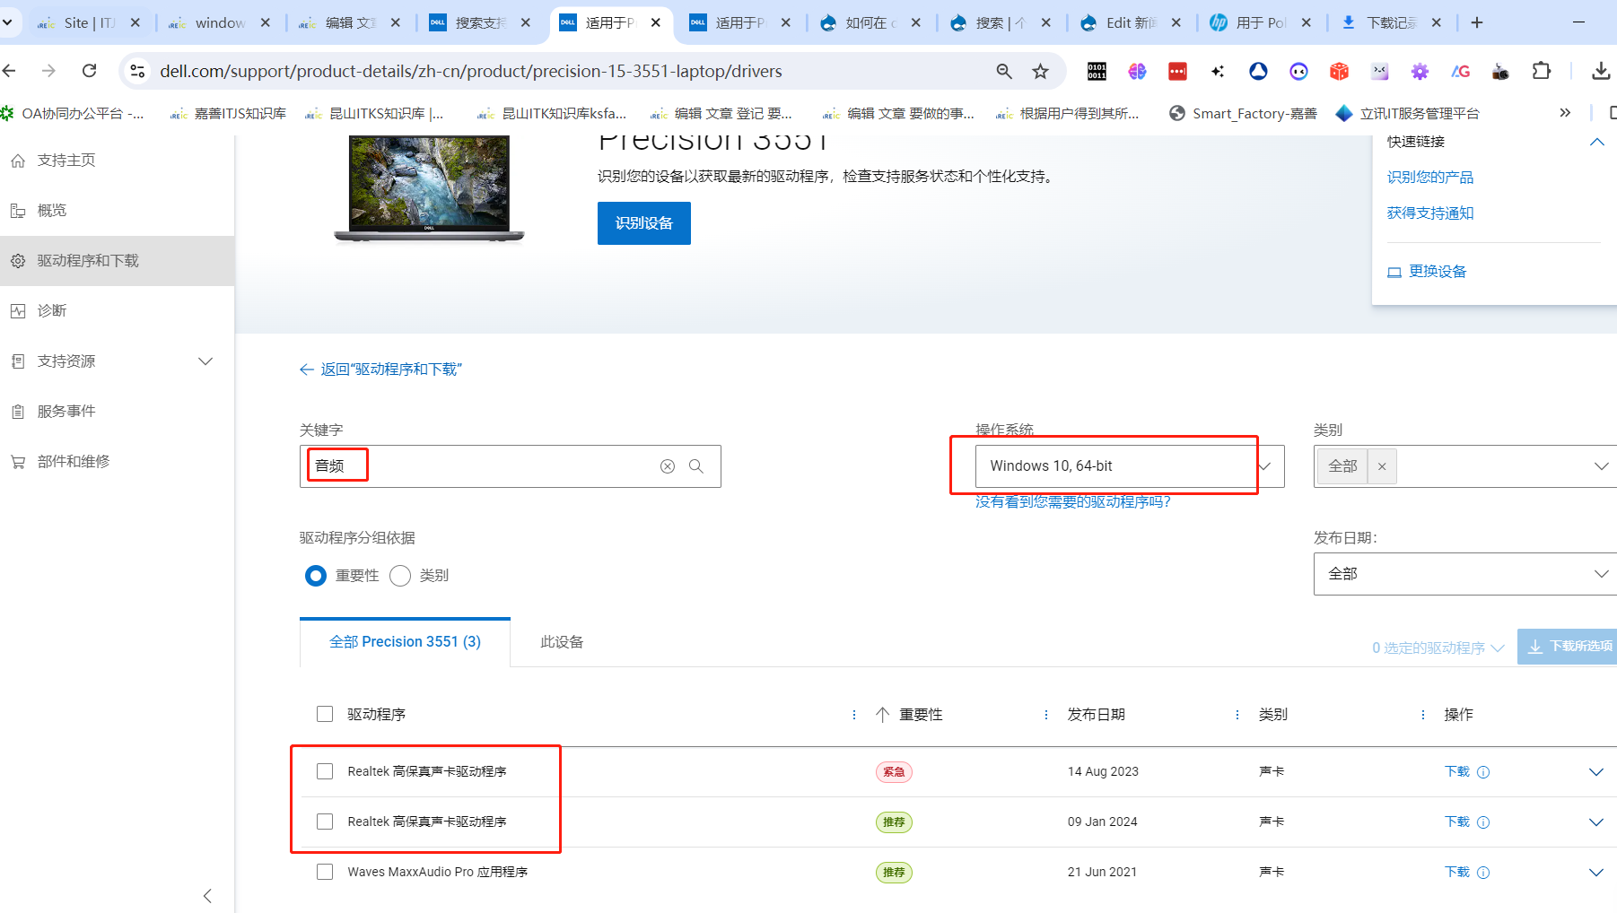Switch to 全部 Precision 3551 (3) tab
The height and width of the screenshot is (913, 1617).
(x=405, y=642)
